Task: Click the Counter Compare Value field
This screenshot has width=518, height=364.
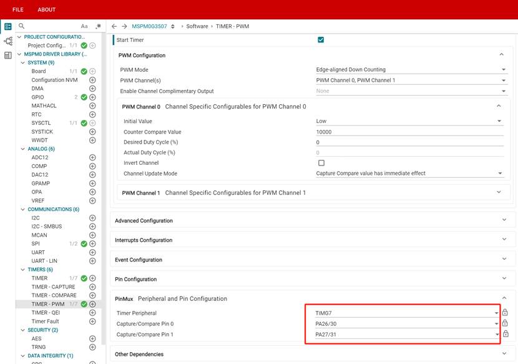Action: [x=409, y=132]
